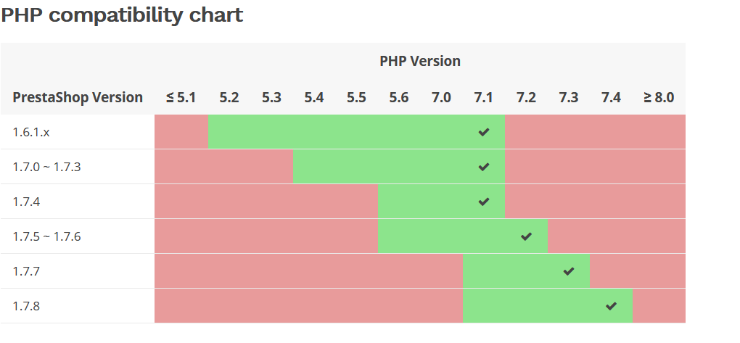Screen dimensions: 740x343
Task: Click the "5.6" column header
Action: coord(399,97)
